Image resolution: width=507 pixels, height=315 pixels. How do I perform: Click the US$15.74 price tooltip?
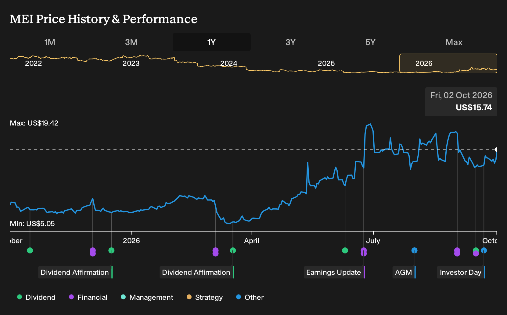coord(461,101)
